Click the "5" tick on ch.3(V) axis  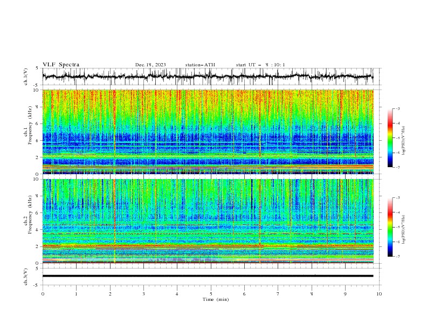coord(37,269)
